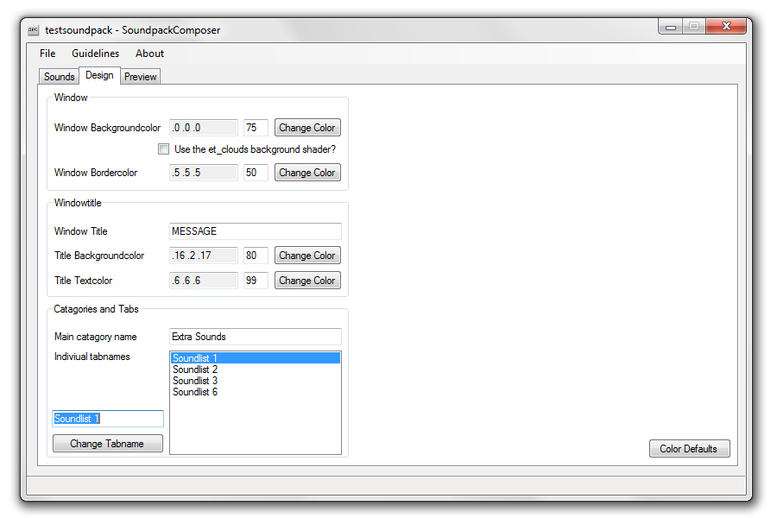Select Soundlist 2 in the tabnames list
This screenshot has width=777, height=518.
(x=195, y=370)
